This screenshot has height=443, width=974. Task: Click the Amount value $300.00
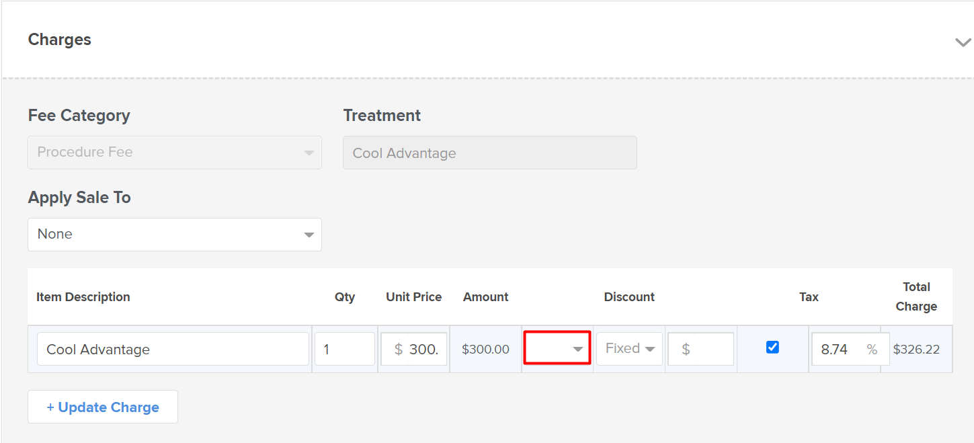(x=485, y=350)
